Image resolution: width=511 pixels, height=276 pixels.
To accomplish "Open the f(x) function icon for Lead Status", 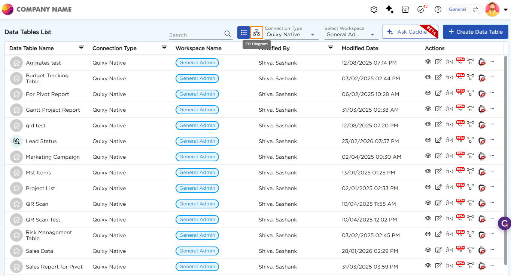I will [x=449, y=140].
